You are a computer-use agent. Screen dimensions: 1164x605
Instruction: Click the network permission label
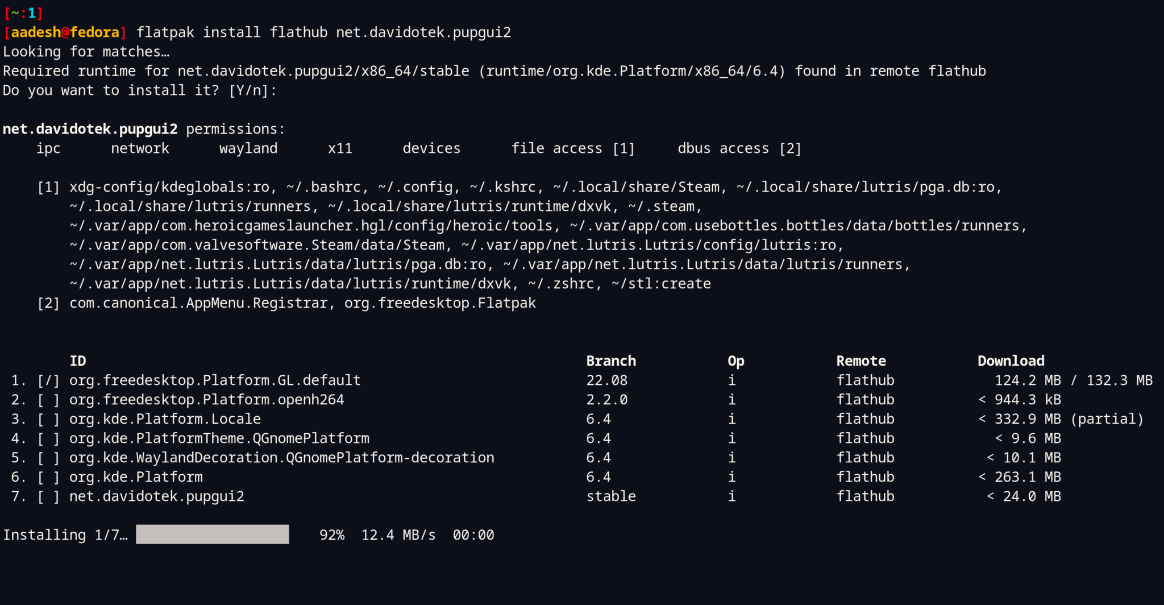click(139, 148)
